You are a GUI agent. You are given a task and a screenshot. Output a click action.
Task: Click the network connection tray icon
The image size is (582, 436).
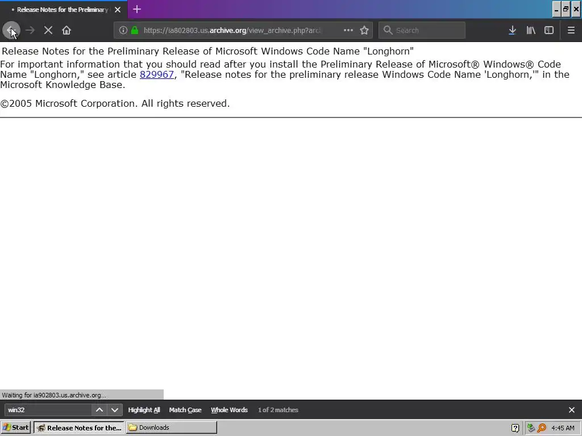tap(531, 428)
